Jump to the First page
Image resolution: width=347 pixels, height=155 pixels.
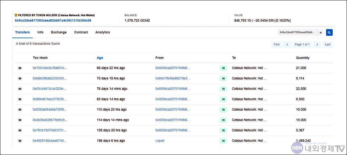pyautogui.click(x=277, y=44)
